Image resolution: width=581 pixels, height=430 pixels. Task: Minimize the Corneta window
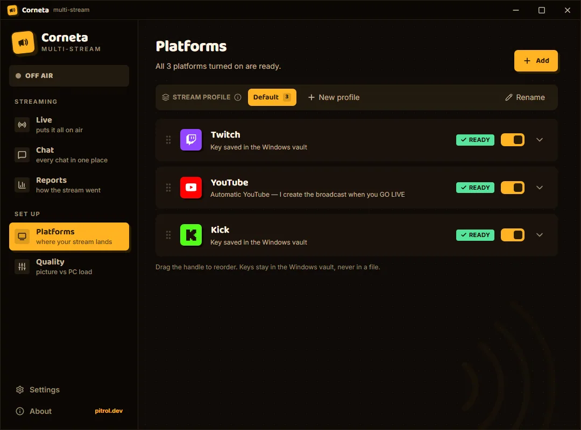coord(516,10)
